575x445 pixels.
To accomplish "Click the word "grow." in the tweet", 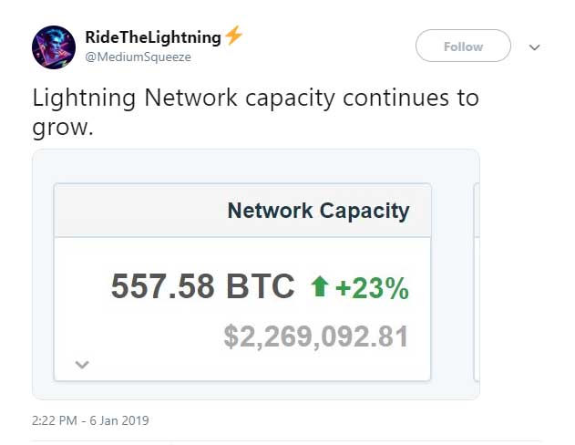I will point(62,127).
